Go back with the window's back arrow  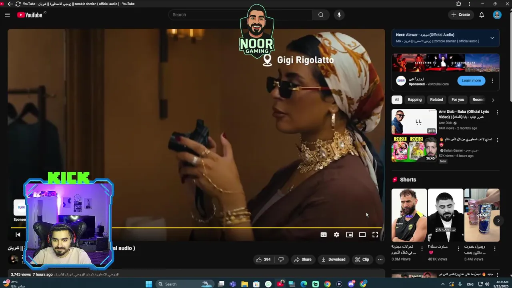(x=10, y=4)
